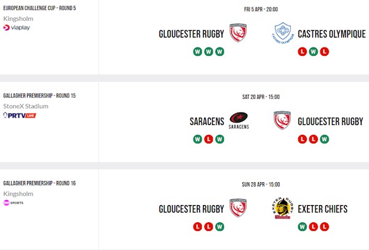Select the Gallagher Premiership Round 15 heading
This screenshot has width=369, height=250.
coord(39,97)
